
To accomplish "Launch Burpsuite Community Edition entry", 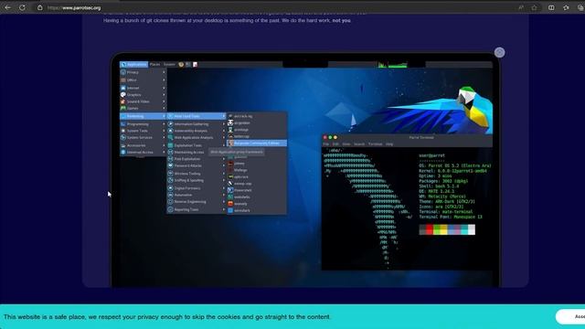I will pyautogui.click(x=257, y=143).
